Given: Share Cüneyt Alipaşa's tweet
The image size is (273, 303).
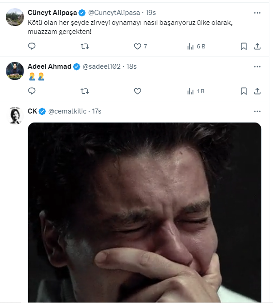Looking at the screenshot, I should click(257, 46).
